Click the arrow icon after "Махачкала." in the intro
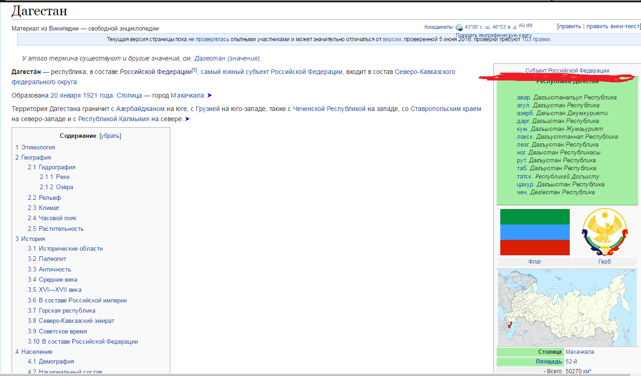This screenshot has height=376, width=641. click(x=210, y=95)
